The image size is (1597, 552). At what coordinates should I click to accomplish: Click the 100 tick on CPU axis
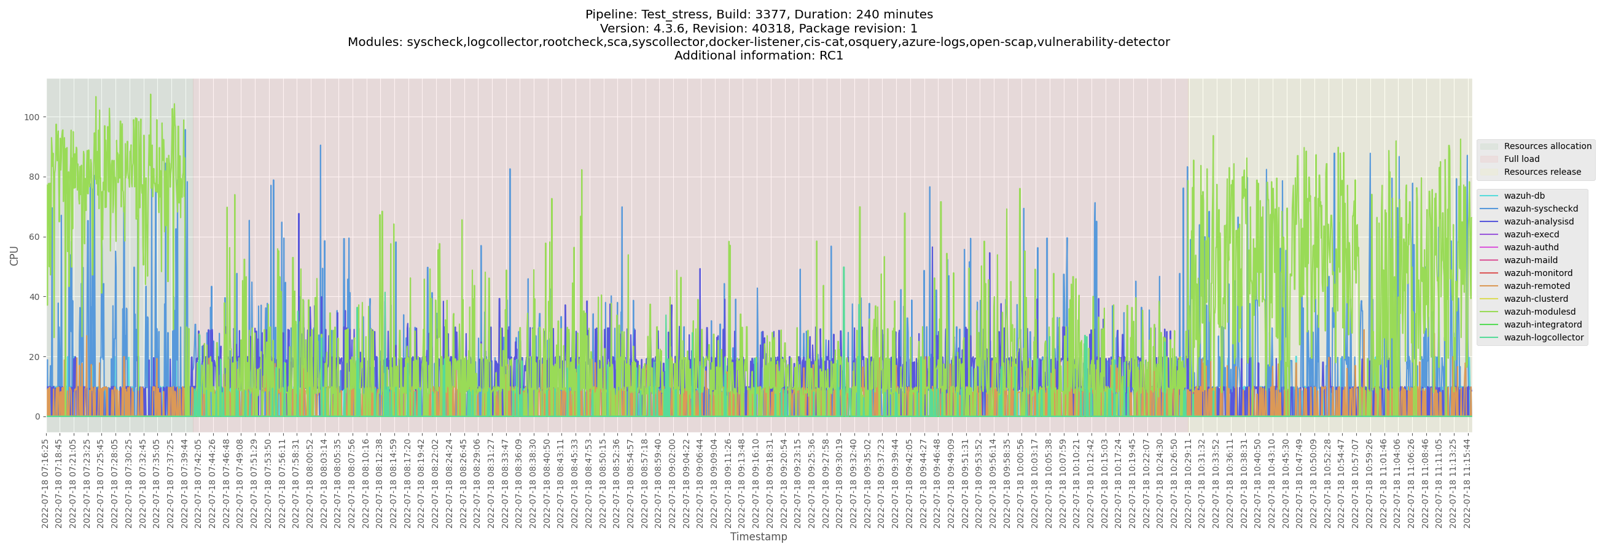pos(31,118)
